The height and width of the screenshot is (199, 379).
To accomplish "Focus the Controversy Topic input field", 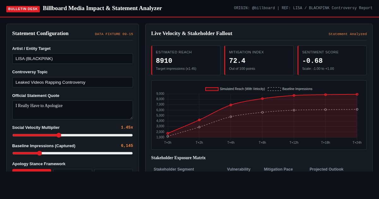I will click(x=72, y=82).
